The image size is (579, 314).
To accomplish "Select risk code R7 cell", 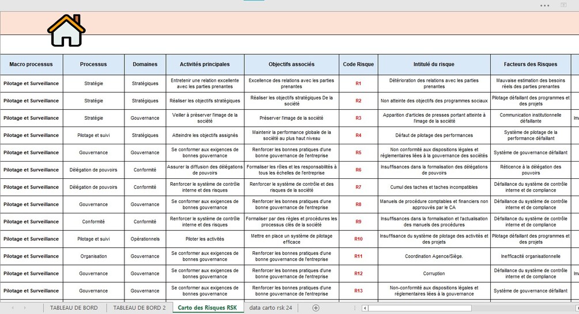I will coord(358,187).
